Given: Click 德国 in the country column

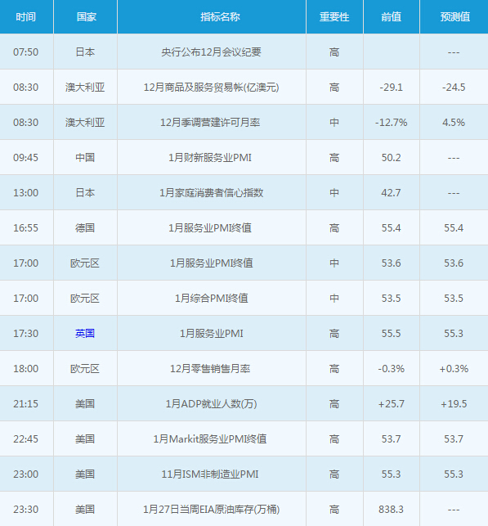Looking at the screenshot, I should 85,228.
